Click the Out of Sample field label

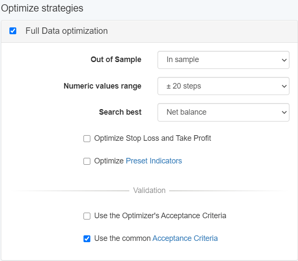[116, 59]
